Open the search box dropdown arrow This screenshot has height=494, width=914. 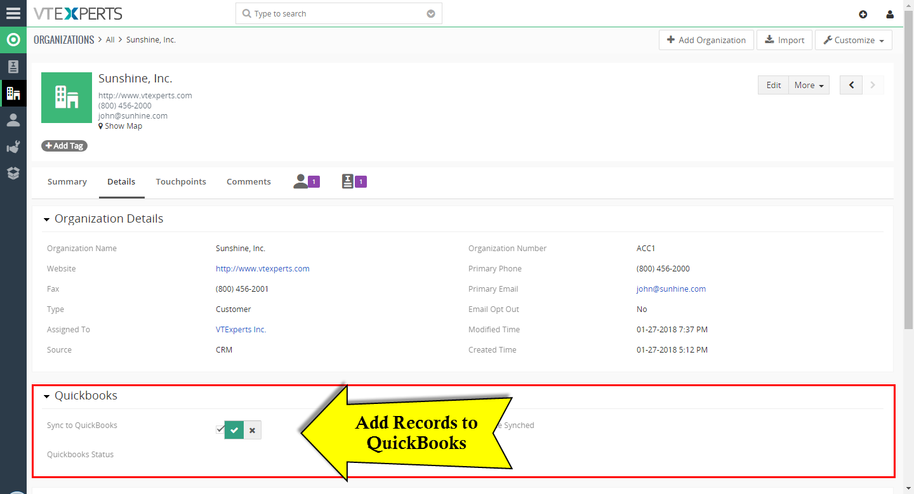click(431, 14)
